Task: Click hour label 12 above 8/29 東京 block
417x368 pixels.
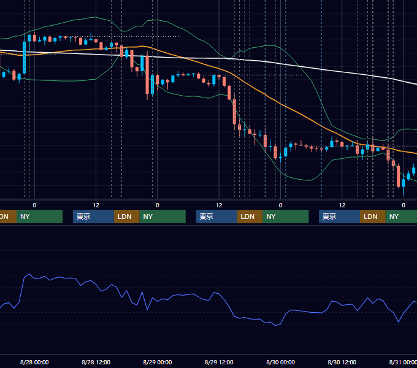Action: pyautogui.click(x=219, y=205)
